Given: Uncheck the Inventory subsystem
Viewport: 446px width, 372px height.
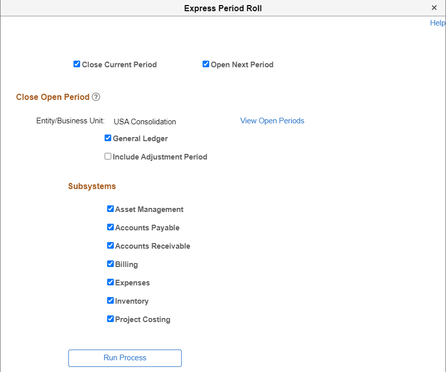Looking at the screenshot, I should tap(110, 300).
